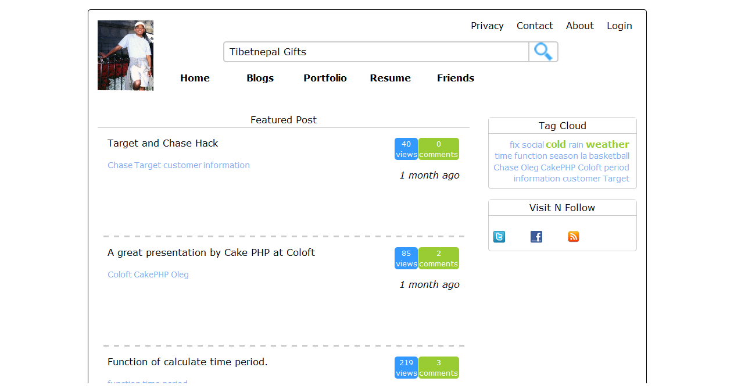The height and width of the screenshot is (392, 734).
Task: Navigate to the Resume page
Action: 390,78
